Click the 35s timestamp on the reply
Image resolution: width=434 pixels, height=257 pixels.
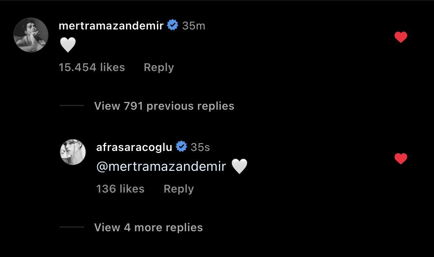pyautogui.click(x=200, y=147)
